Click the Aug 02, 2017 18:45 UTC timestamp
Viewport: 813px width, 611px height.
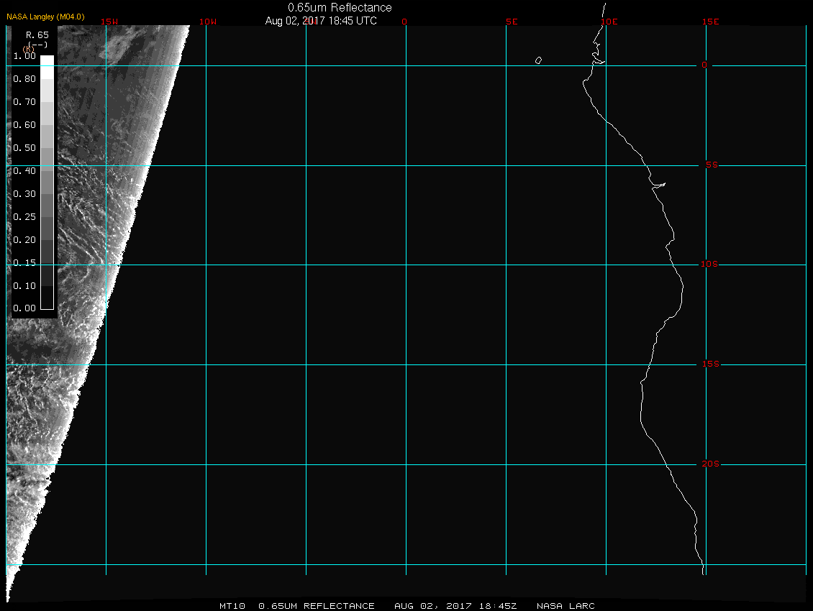(321, 21)
